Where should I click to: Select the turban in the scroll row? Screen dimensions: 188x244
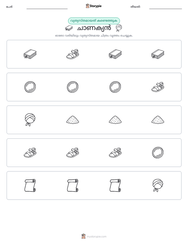(158, 185)
